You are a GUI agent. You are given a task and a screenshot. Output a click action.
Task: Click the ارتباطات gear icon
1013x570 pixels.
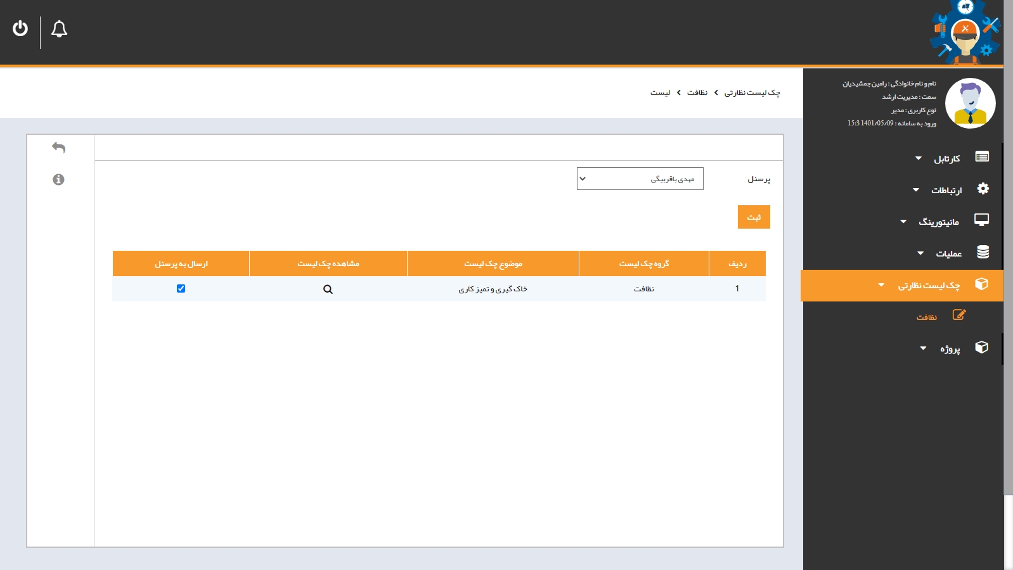click(983, 189)
